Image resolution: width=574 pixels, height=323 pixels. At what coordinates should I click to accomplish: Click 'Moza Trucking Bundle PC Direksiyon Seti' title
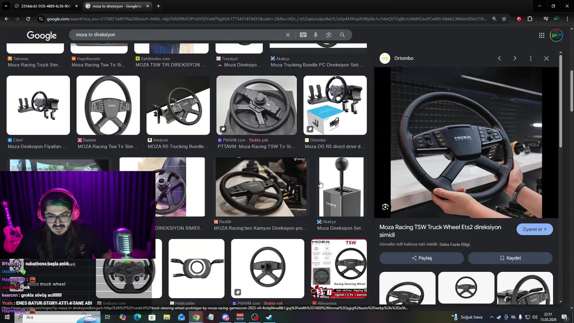coord(317,65)
